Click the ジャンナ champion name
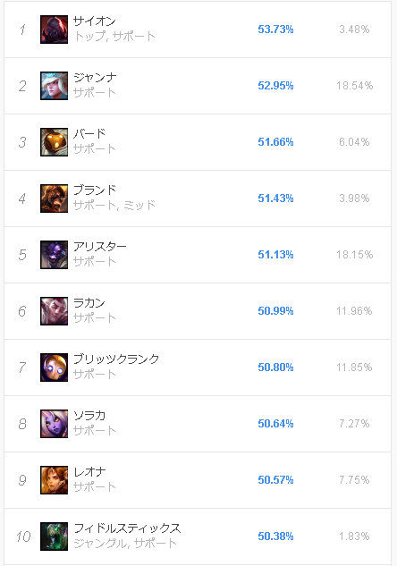397x566 pixels. (95, 77)
